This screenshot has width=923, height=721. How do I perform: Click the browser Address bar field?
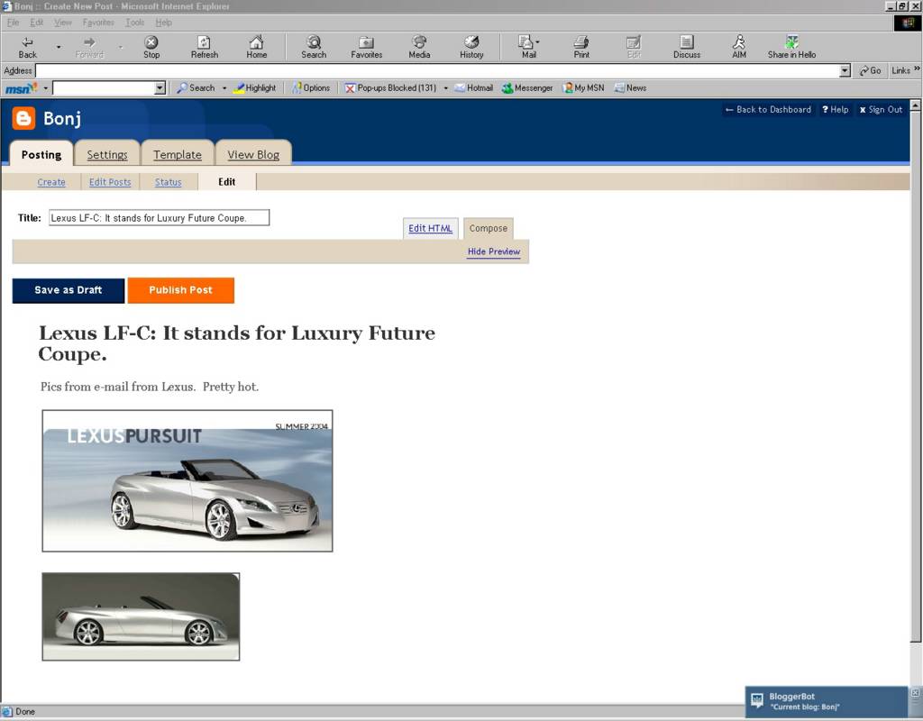click(437, 70)
